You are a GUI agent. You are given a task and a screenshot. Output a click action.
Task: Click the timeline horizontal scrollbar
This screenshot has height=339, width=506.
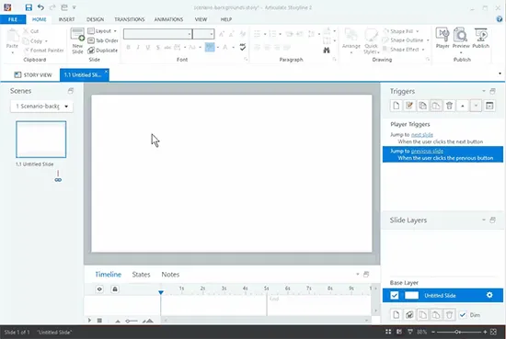(x=267, y=321)
